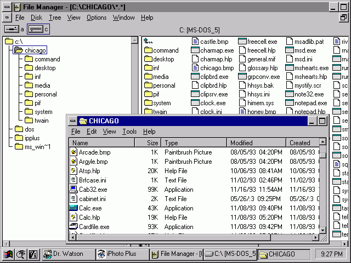Select the ms_win~1 folder in tree
Viewport: 351px width, 263px height.
tap(33, 147)
